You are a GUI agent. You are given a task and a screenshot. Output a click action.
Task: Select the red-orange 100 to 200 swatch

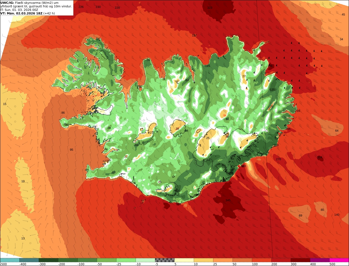tap(261, 260)
